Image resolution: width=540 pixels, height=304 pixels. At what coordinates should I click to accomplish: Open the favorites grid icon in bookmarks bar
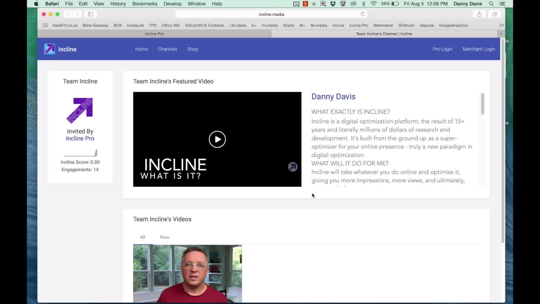(45, 25)
